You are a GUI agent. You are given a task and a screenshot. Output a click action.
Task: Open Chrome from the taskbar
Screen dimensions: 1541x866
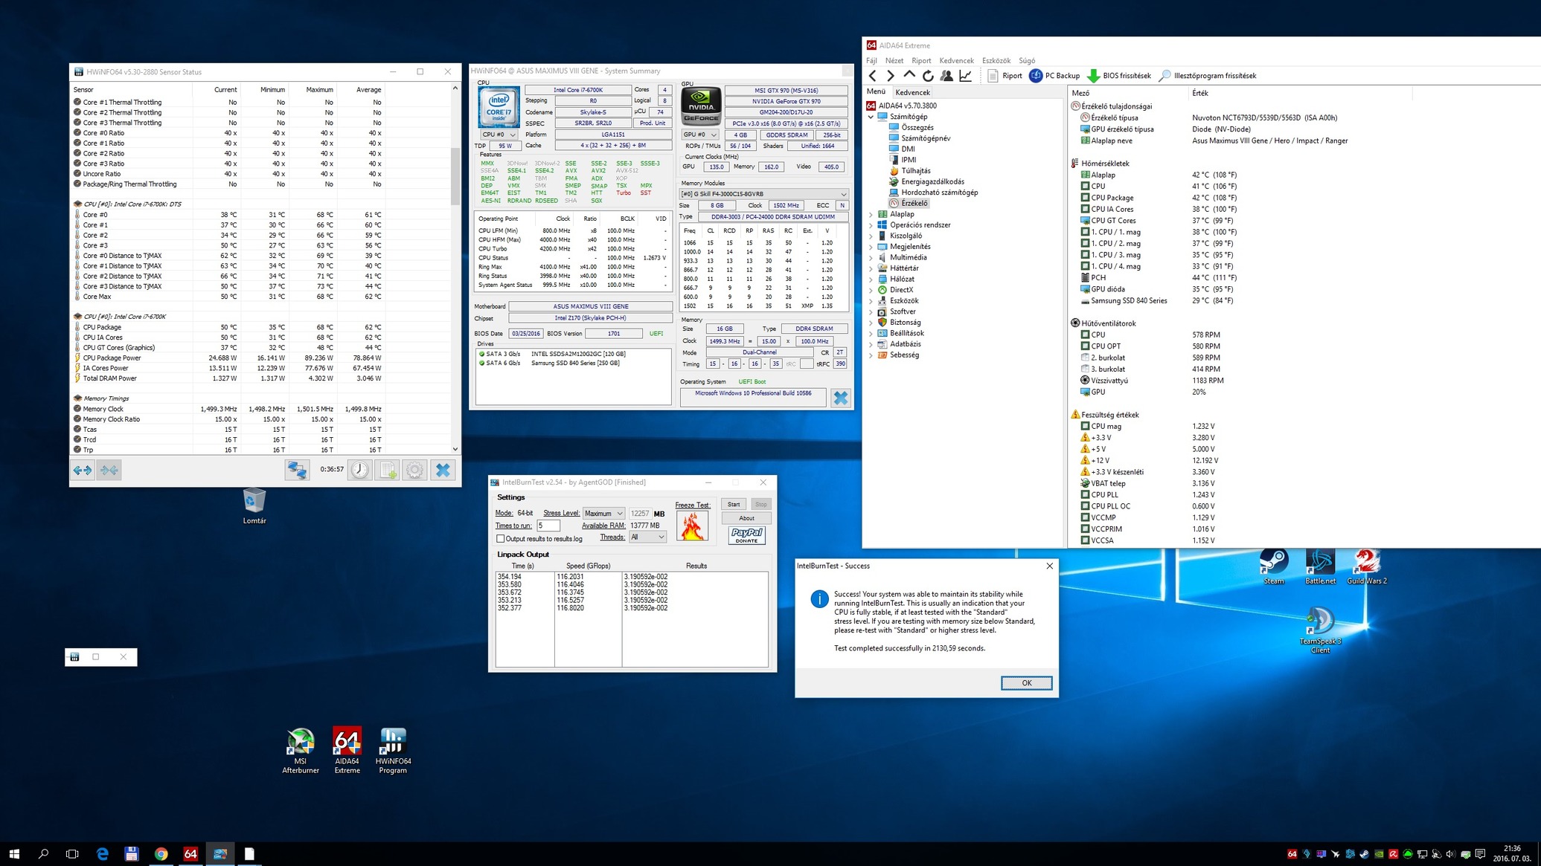[x=161, y=854]
